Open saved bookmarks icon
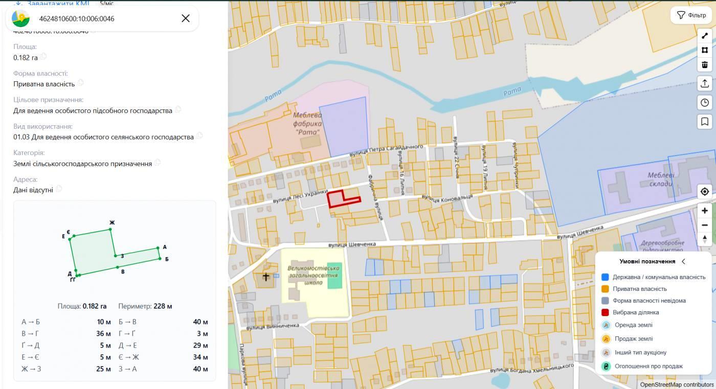The image size is (716, 389). point(704,122)
